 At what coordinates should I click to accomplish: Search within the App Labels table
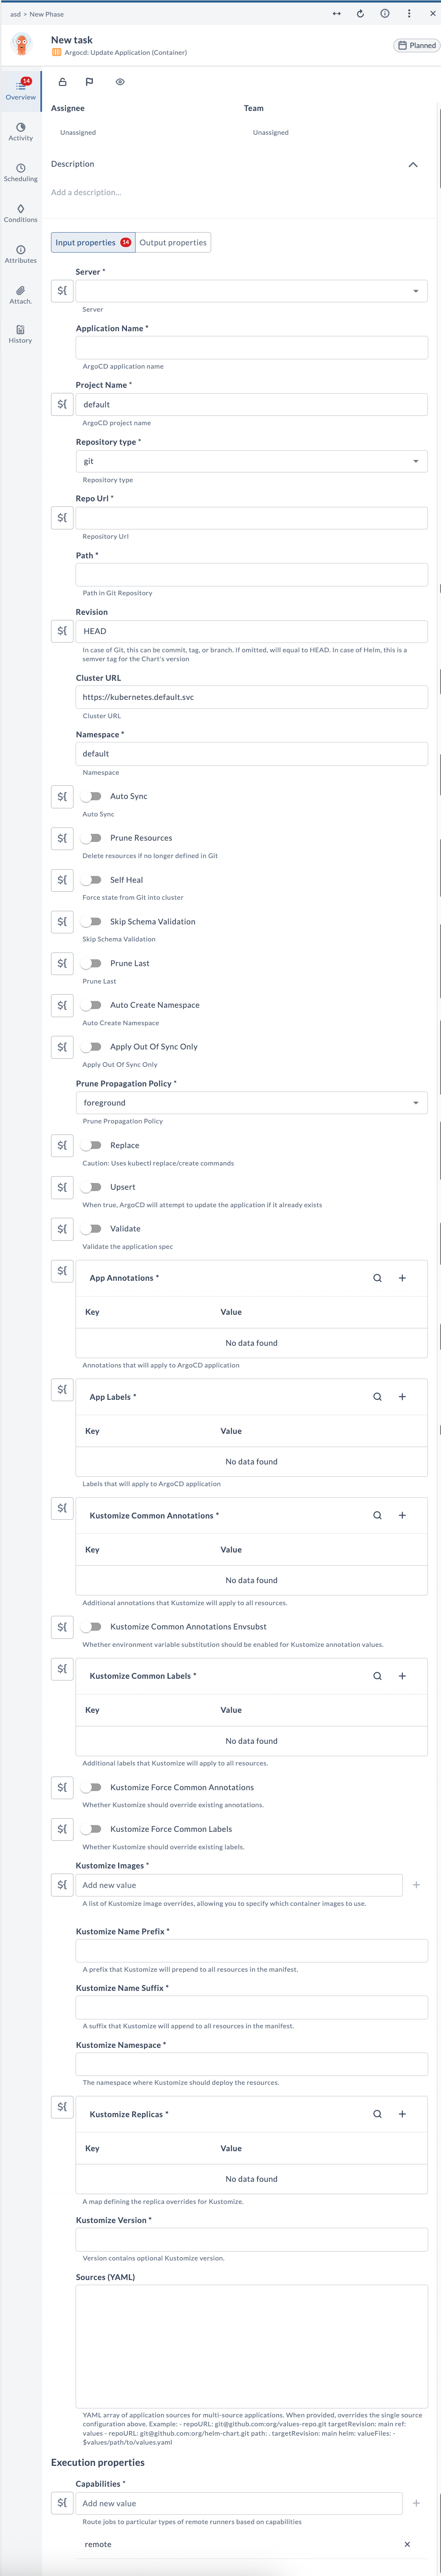tap(377, 1397)
